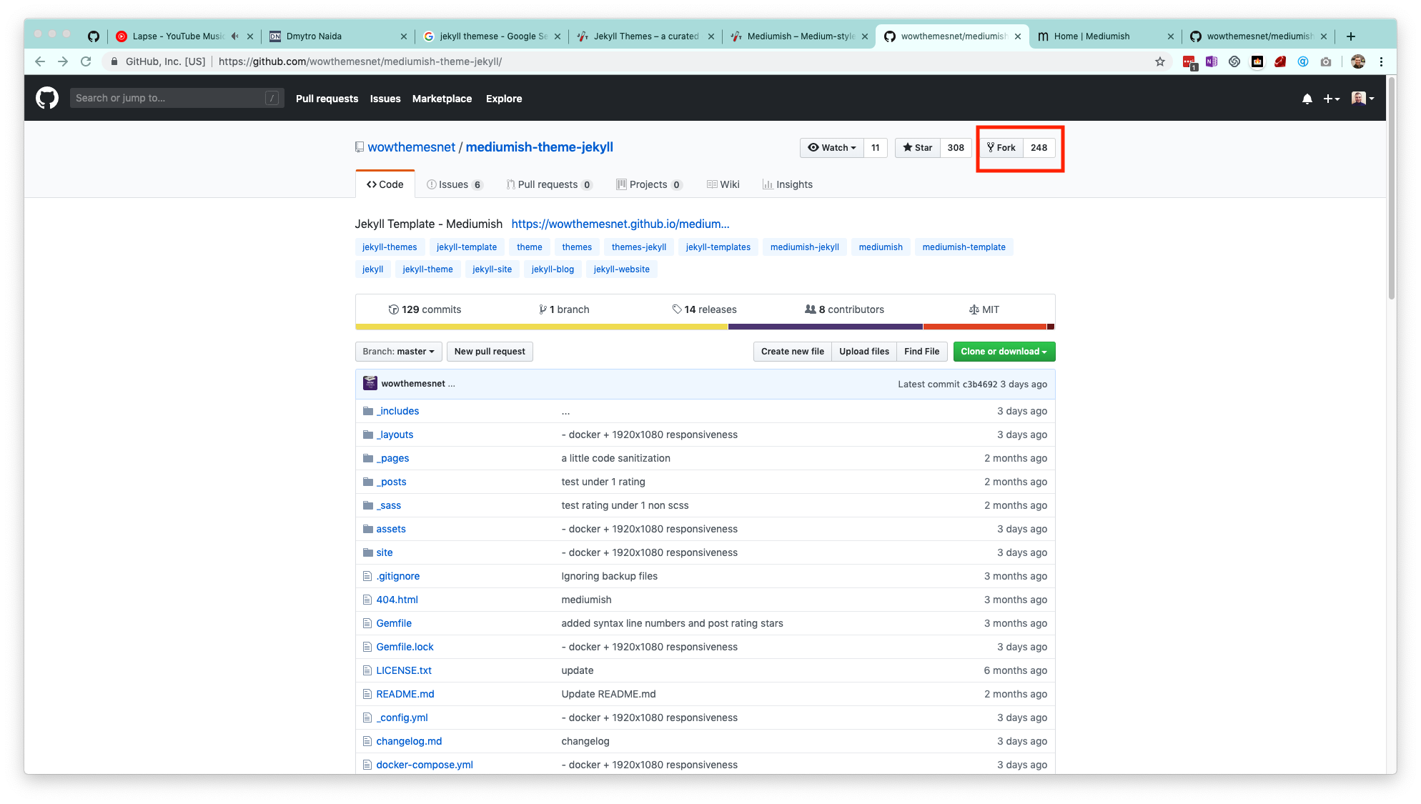Close the Lapse - YouTube Music tab
The width and height of the screenshot is (1421, 804).
pos(249,36)
